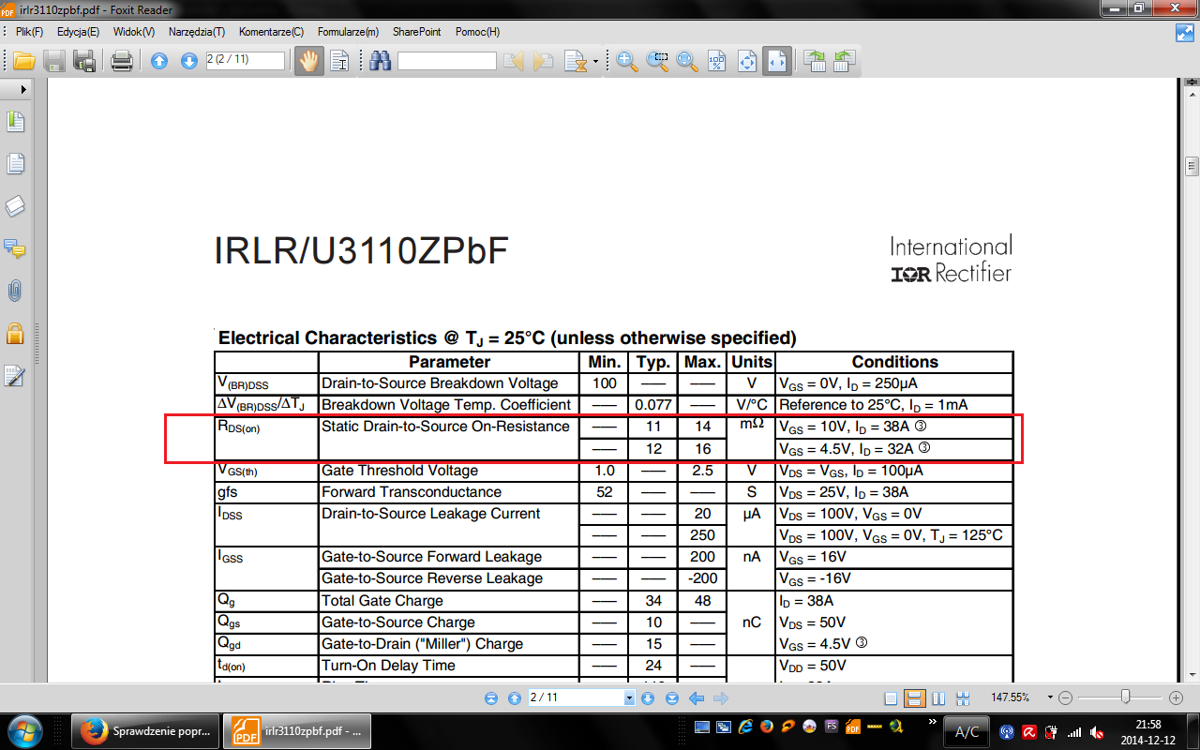Open the Signatures panel in sidebar
The width and height of the screenshot is (1200, 750).
tap(15, 375)
